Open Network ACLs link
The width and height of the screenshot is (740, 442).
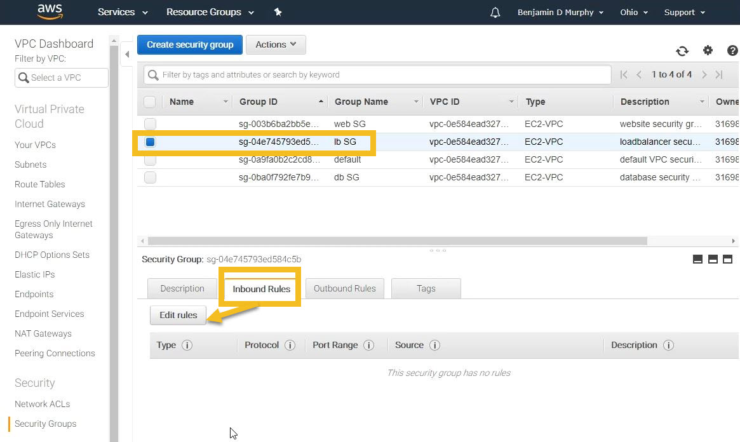point(42,405)
